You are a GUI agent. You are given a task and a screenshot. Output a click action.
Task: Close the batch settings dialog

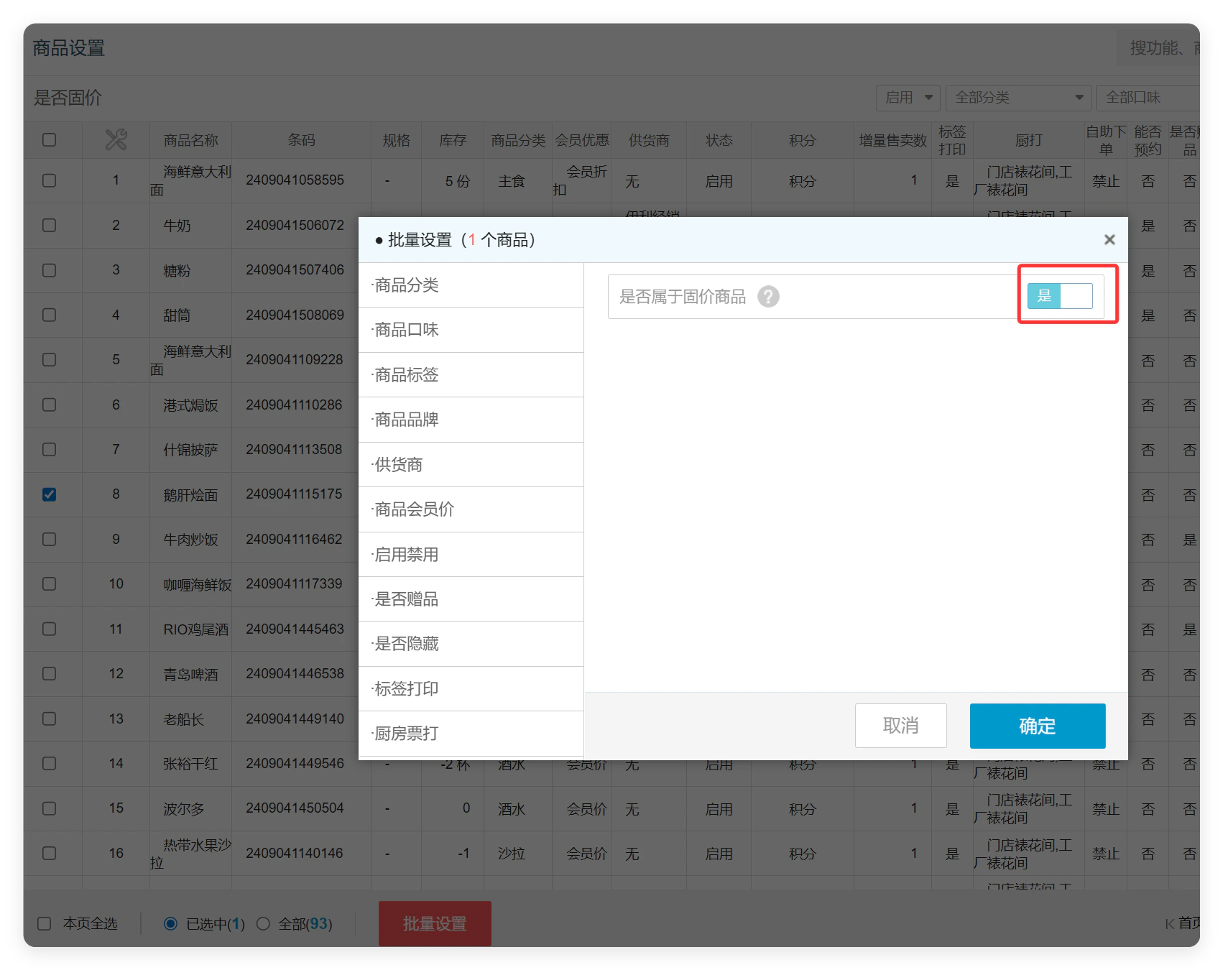[x=1109, y=240]
